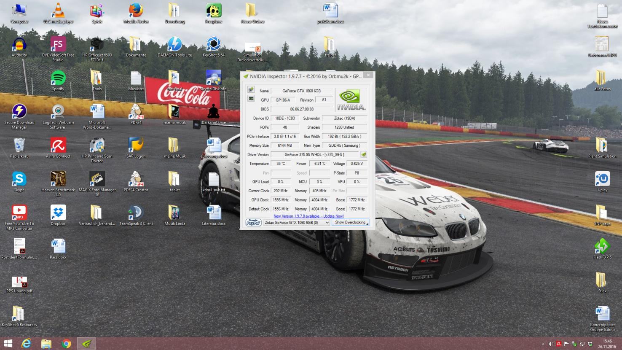Launch Skype from desktop

(x=19, y=182)
